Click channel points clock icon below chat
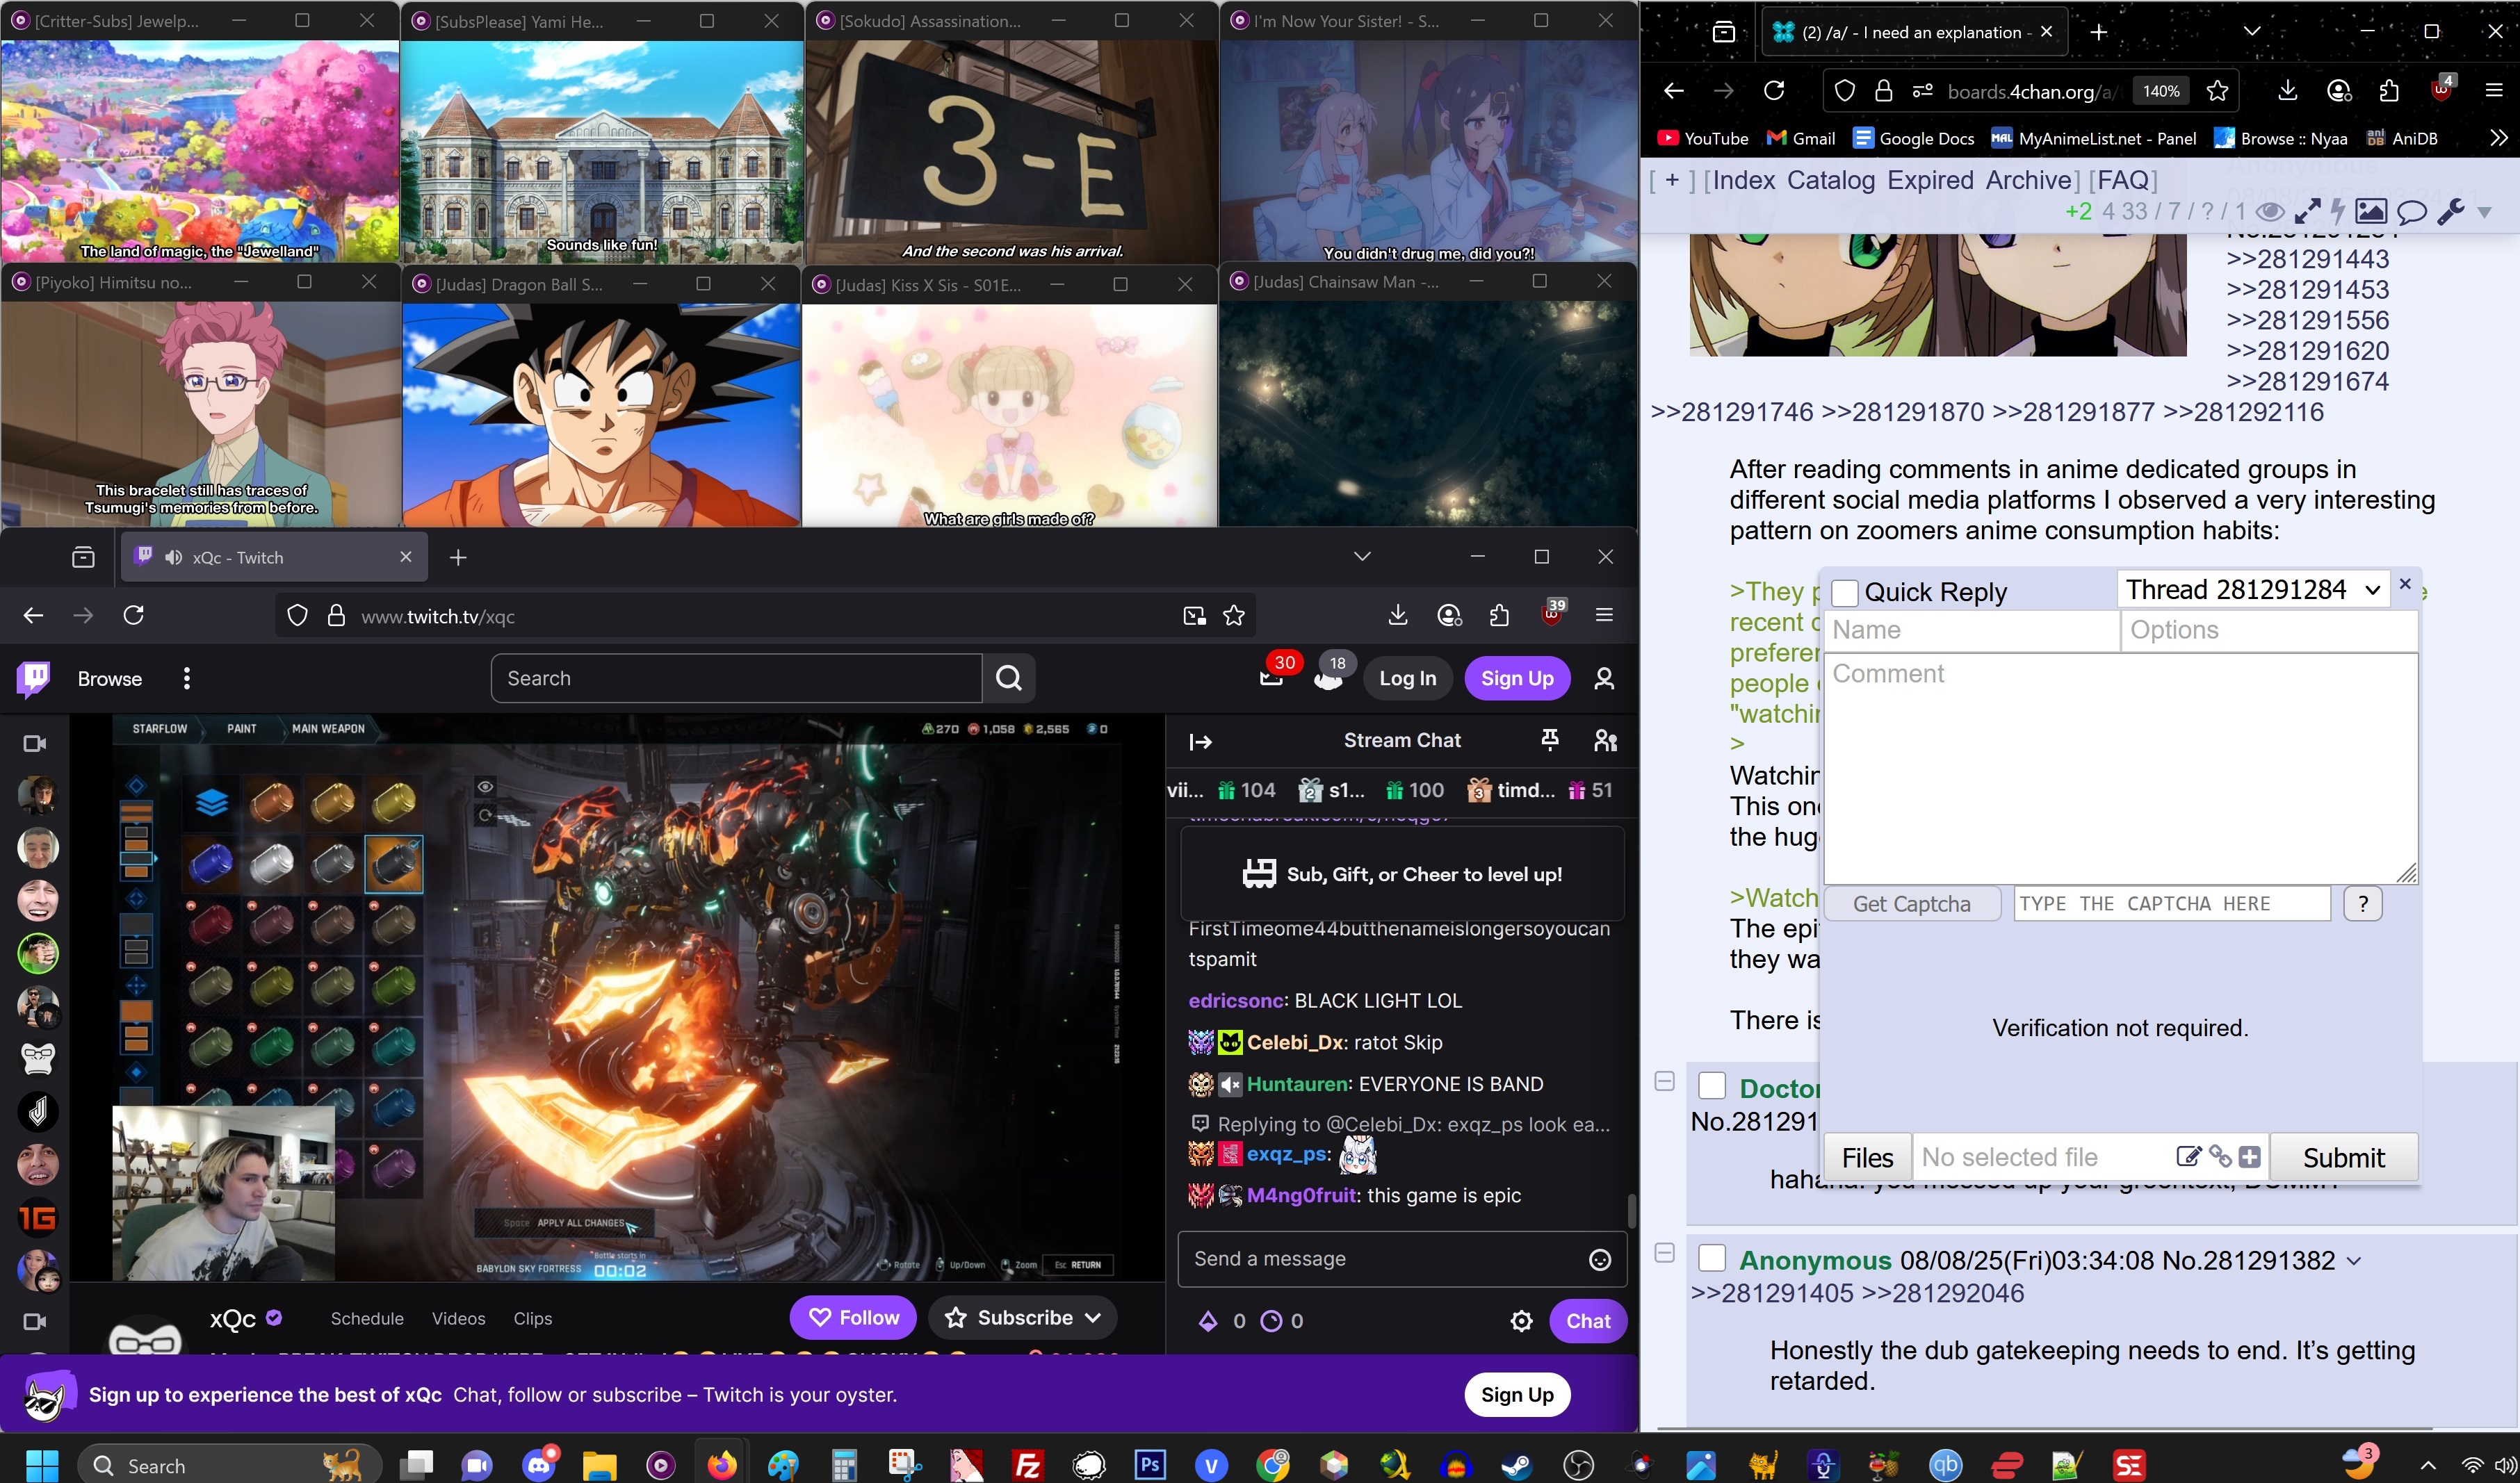Screen dimensions: 2520x1483 click(x=1270, y=1321)
